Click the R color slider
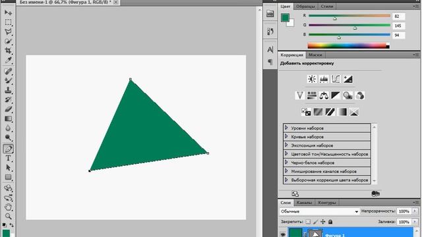Screen dimensions: 422x237 (349, 16)
